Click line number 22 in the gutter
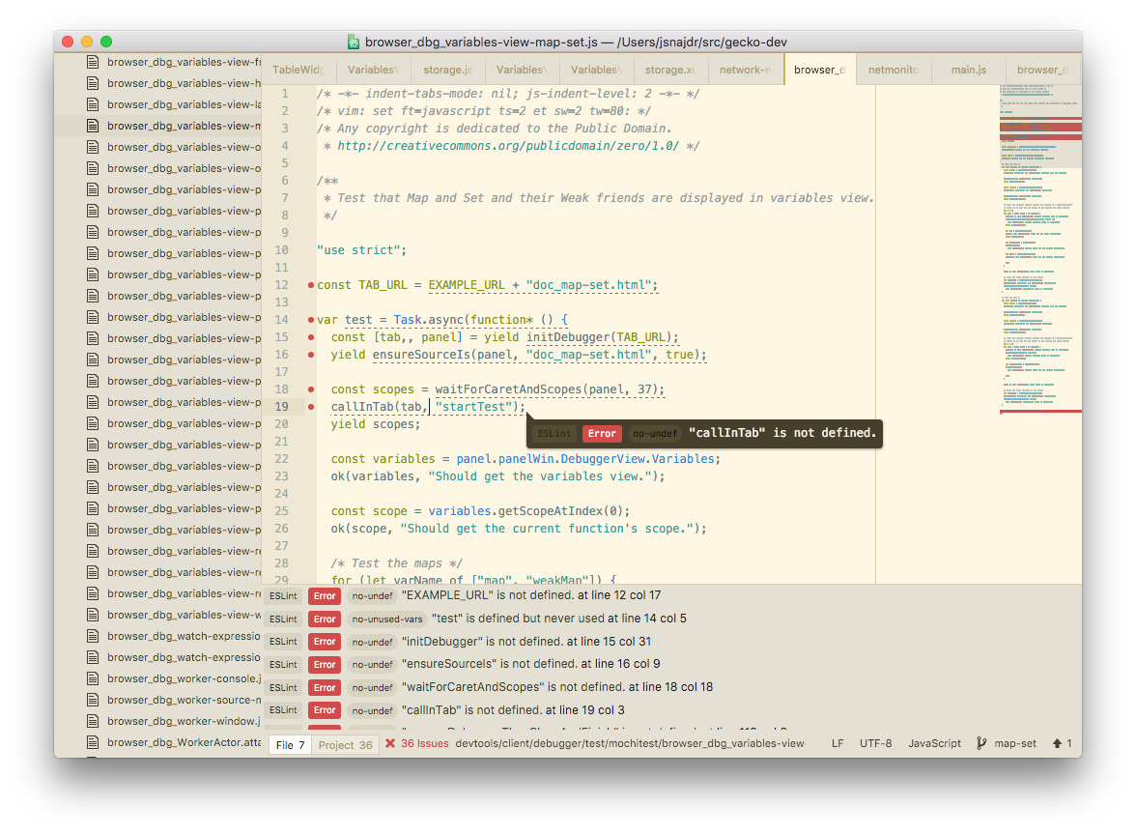The image size is (1136, 835). click(281, 459)
